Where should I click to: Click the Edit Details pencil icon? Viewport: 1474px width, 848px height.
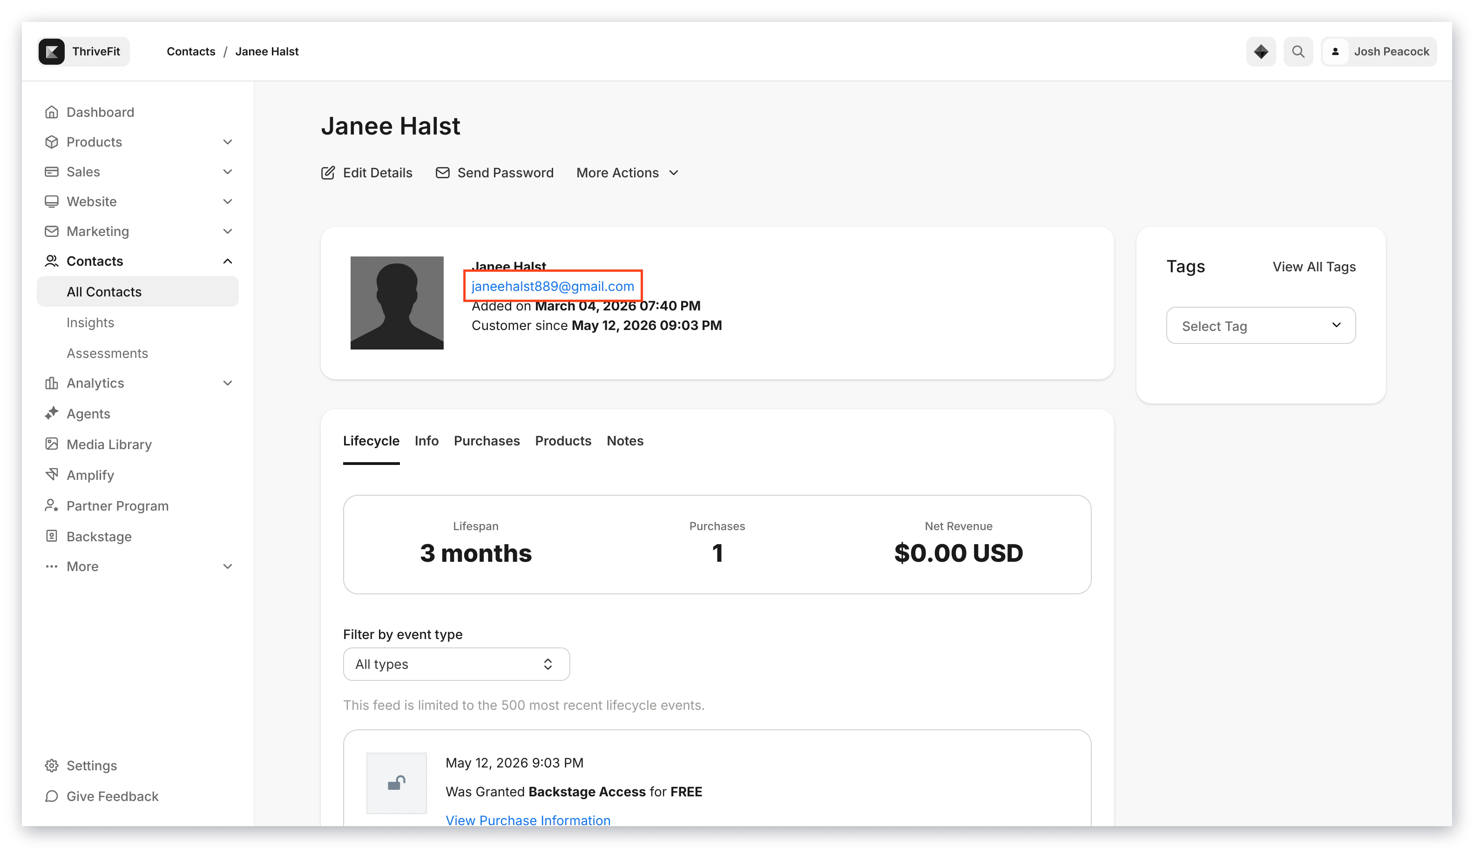328,173
